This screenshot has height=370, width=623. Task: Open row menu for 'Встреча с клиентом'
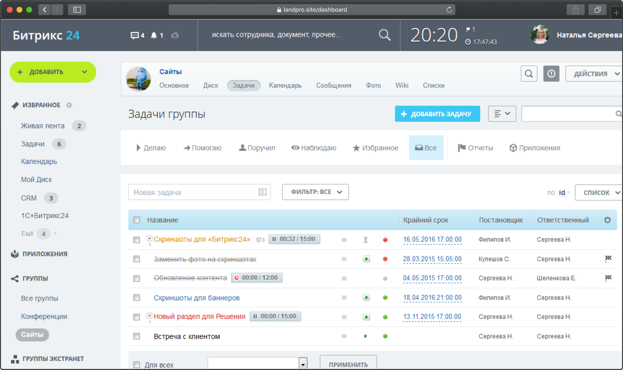[344, 336]
